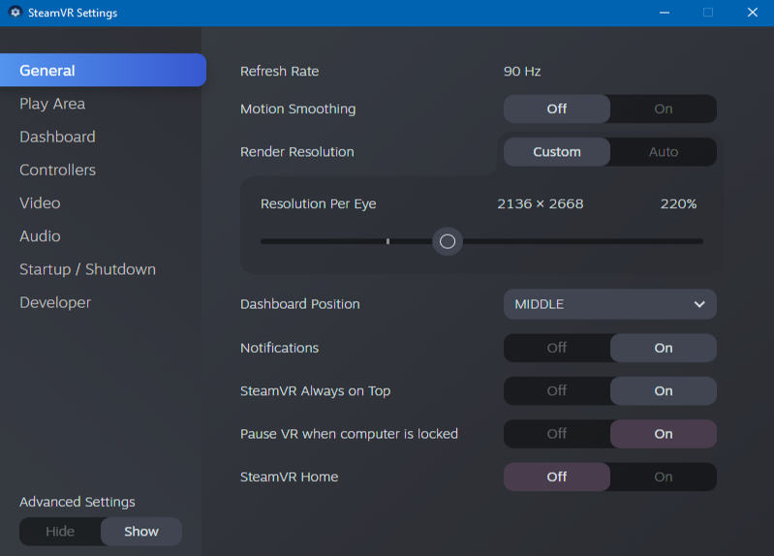Turn off Pause VR when computer is locked
The width and height of the screenshot is (774, 556).
point(557,434)
